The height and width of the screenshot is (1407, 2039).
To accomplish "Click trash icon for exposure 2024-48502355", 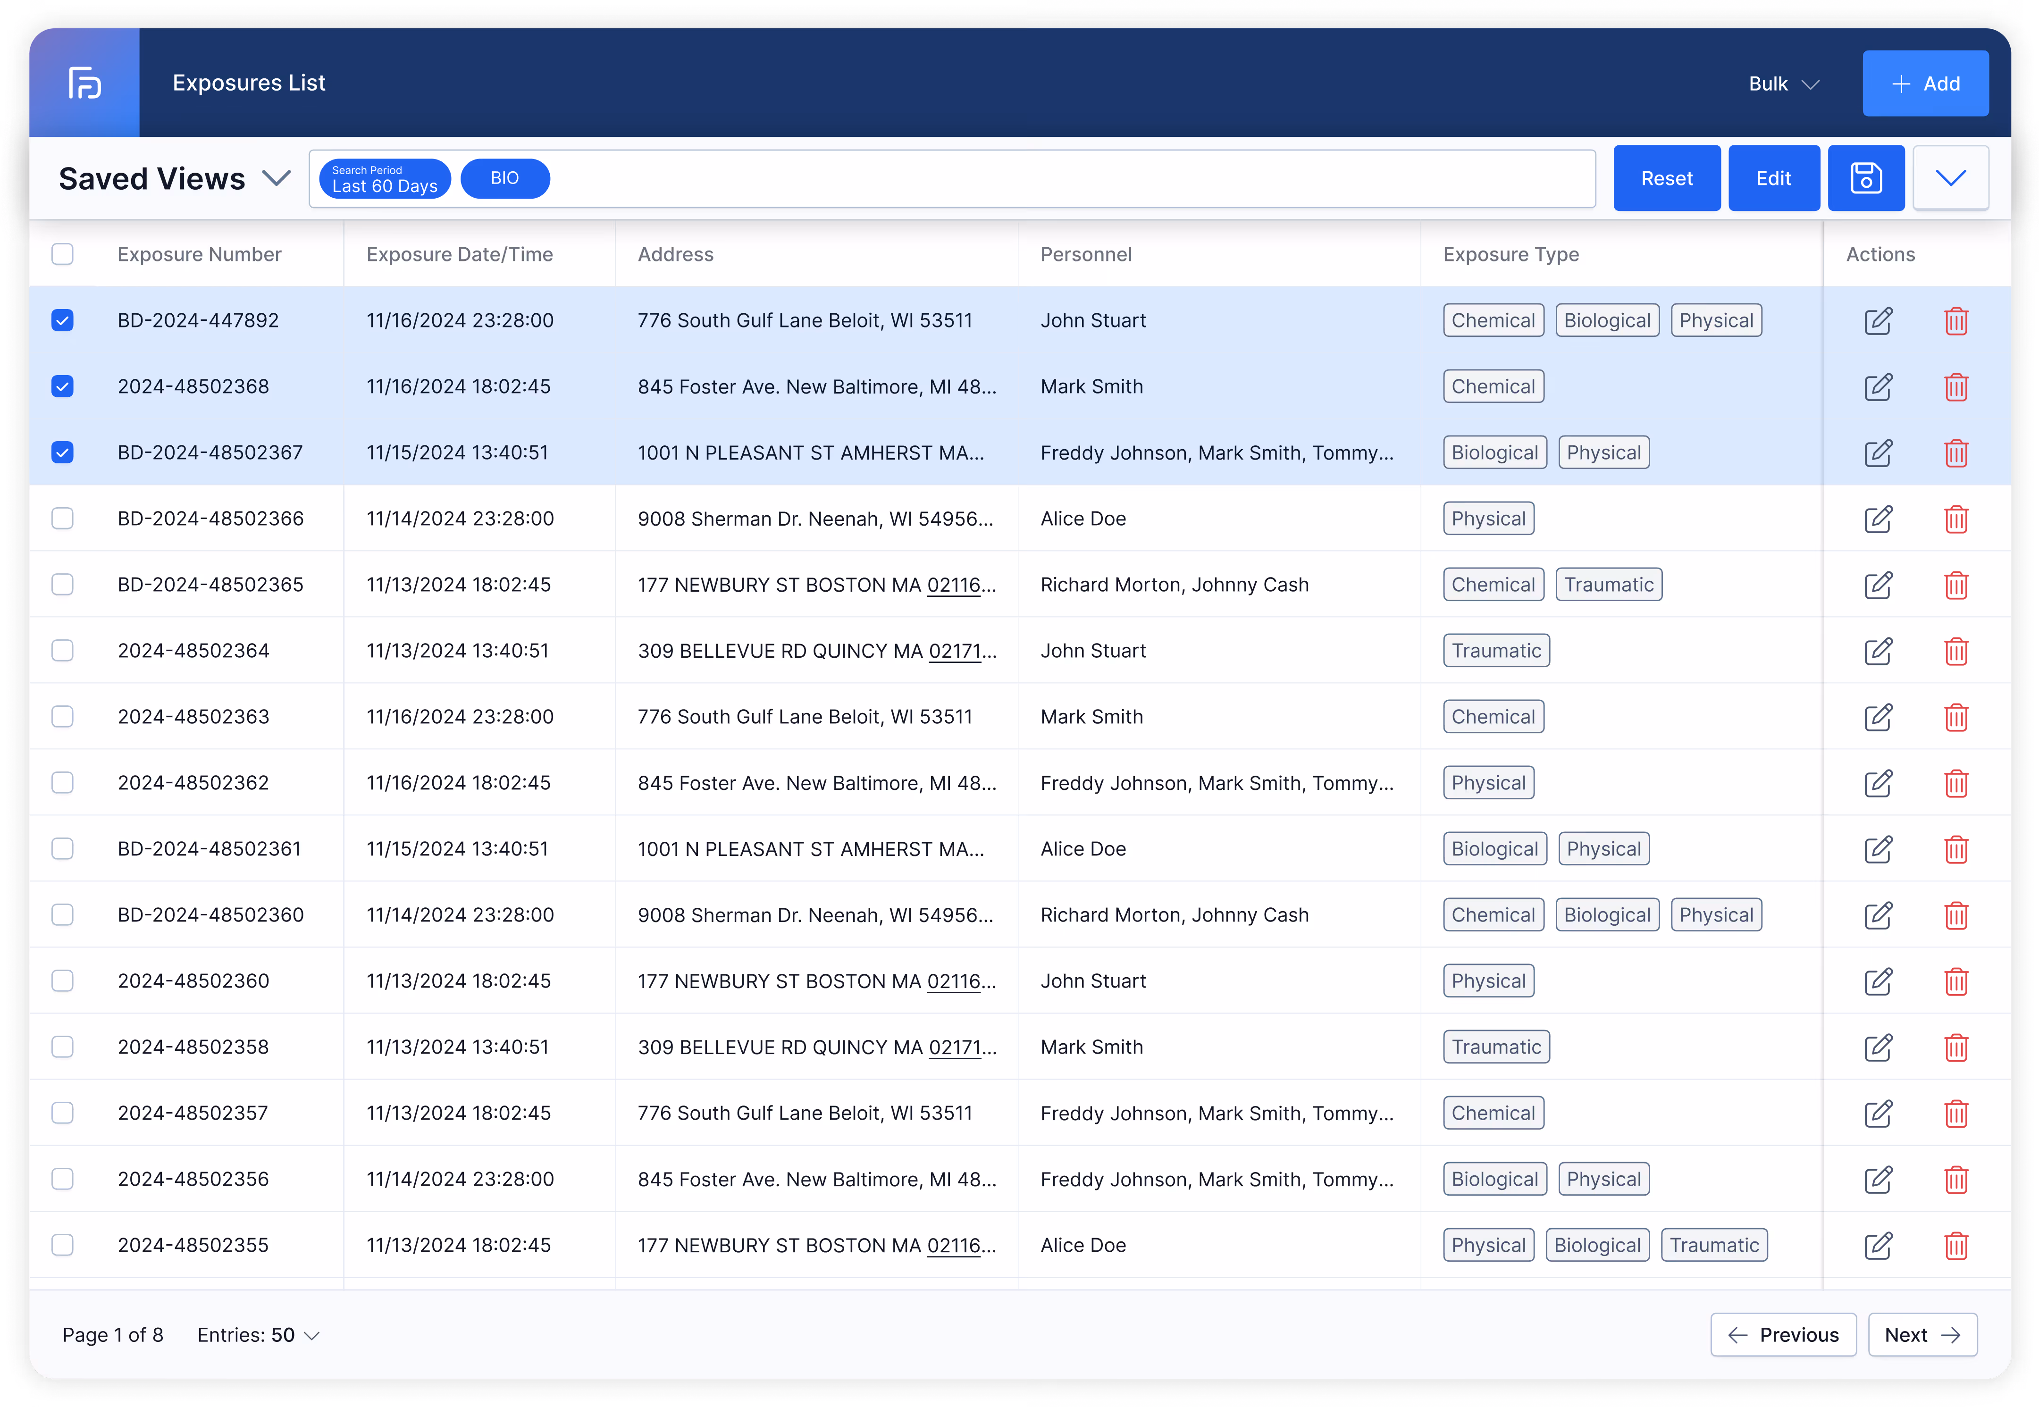I will coord(1955,1246).
